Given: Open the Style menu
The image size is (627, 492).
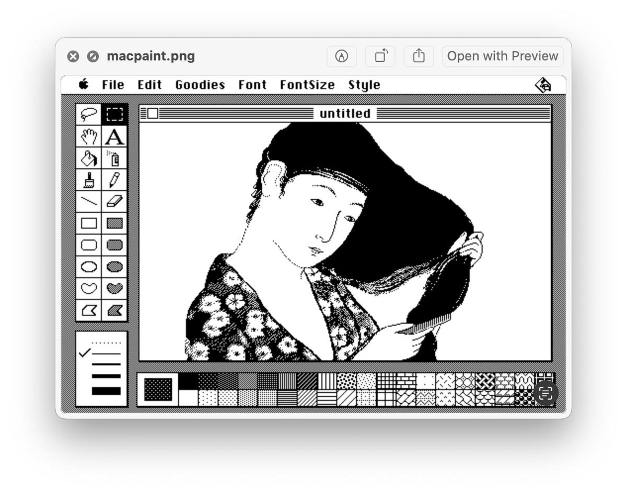Looking at the screenshot, I should pyautogui.click(x=364, y=85).
